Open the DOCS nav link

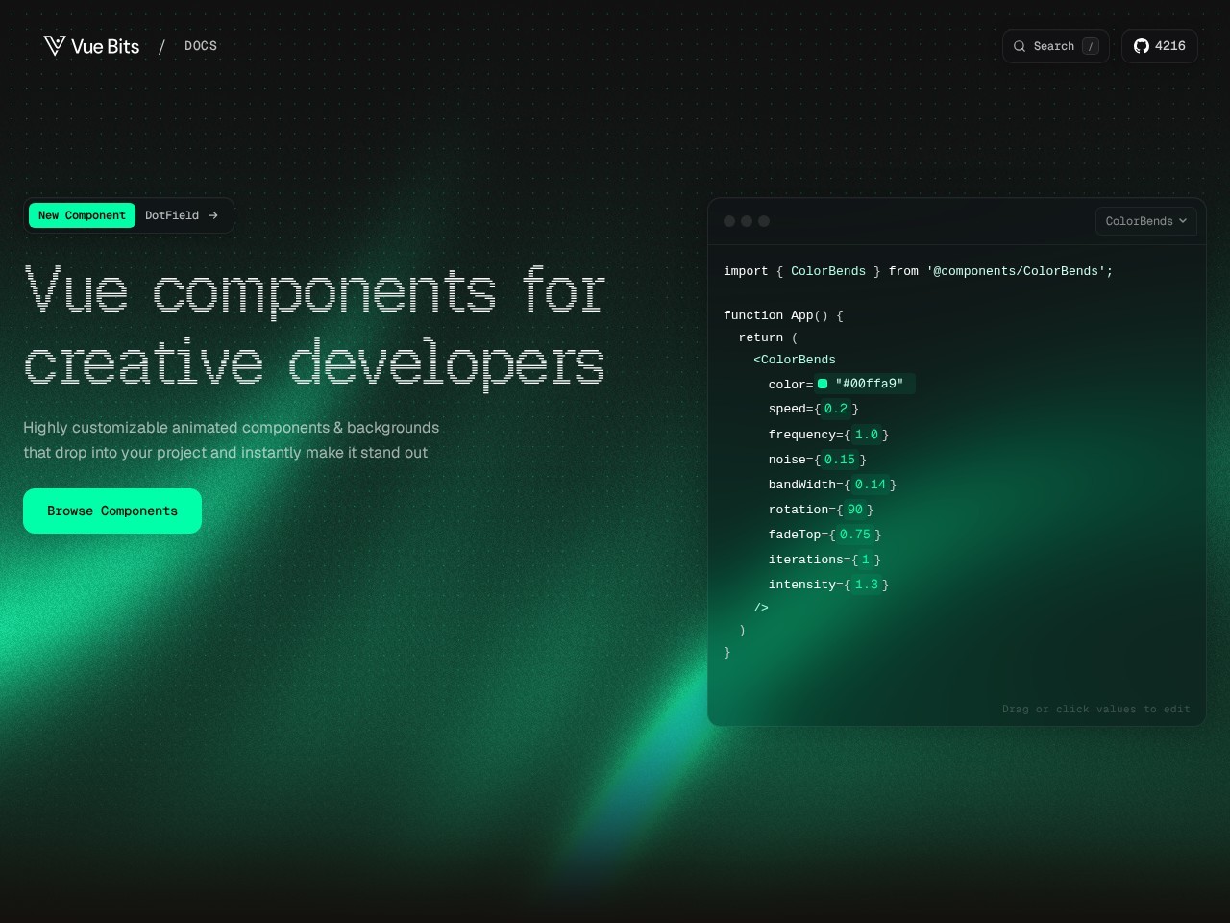[x=201, y=46]
